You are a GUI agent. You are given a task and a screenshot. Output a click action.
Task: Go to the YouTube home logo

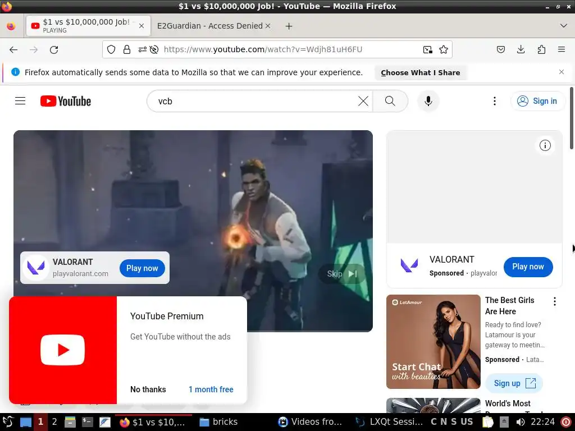(66, 101)
